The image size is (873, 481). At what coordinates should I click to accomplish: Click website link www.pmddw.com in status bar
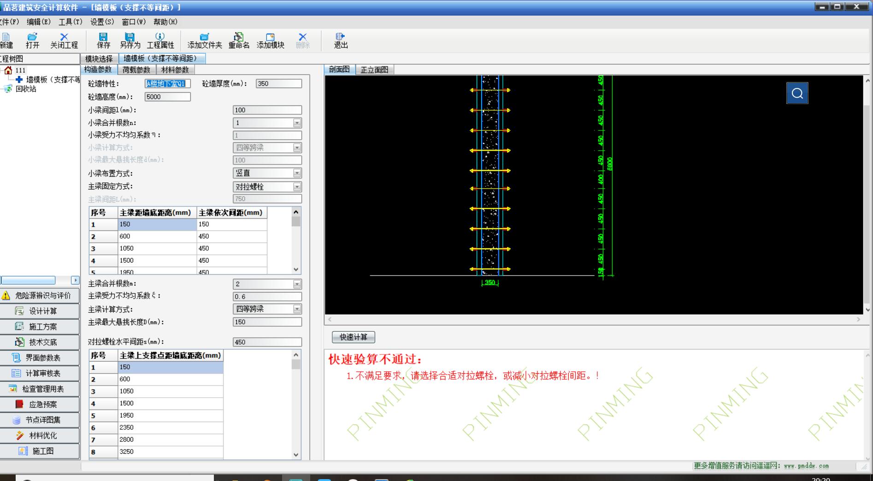[806, 466]
